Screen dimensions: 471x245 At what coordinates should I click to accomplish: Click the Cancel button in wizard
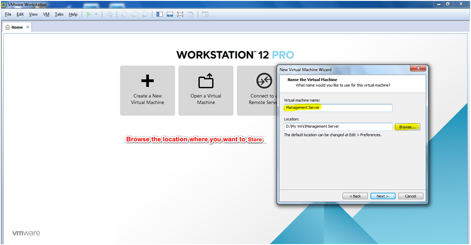pyautogui.click(x=411, y=196)
